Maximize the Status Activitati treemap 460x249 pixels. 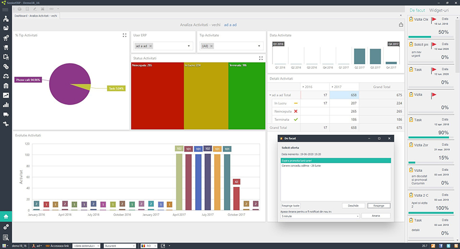261,58
